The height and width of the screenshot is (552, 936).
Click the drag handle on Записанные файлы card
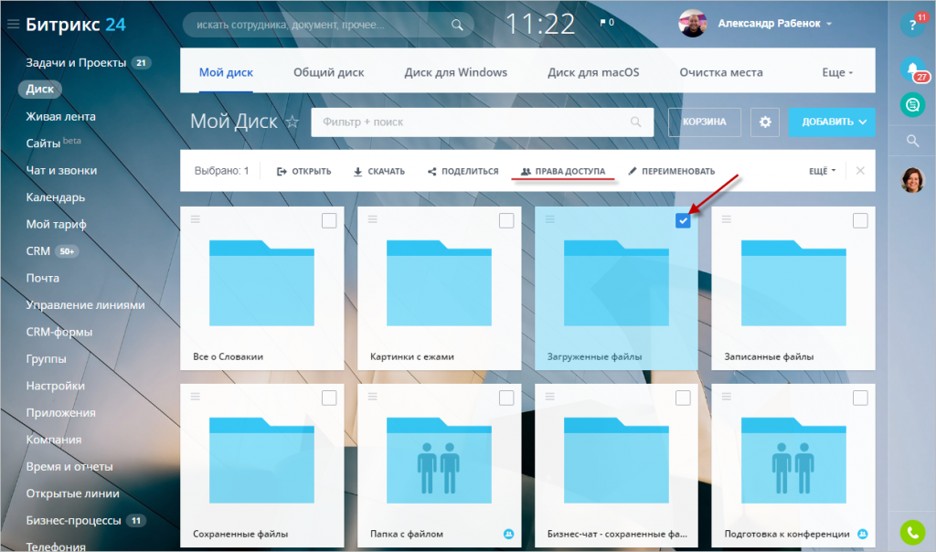[727, 219]
